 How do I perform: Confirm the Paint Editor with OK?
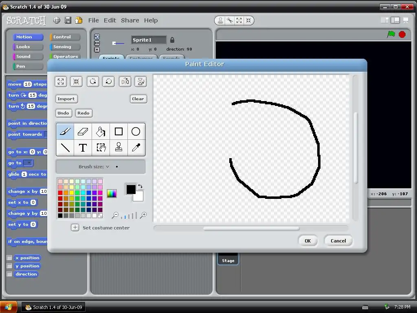[x=308, y=240]
